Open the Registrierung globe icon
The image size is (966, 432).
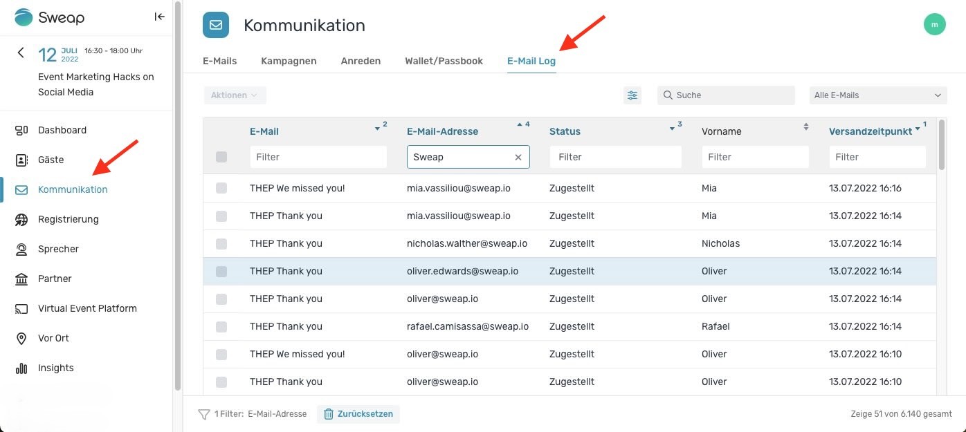coord(22,219)
